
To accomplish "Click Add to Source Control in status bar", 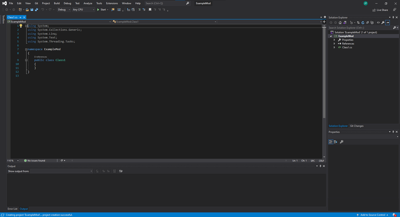I will pyautogui.click(x=372, y=215).
